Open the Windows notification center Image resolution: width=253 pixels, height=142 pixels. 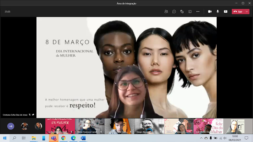(246, 138)
